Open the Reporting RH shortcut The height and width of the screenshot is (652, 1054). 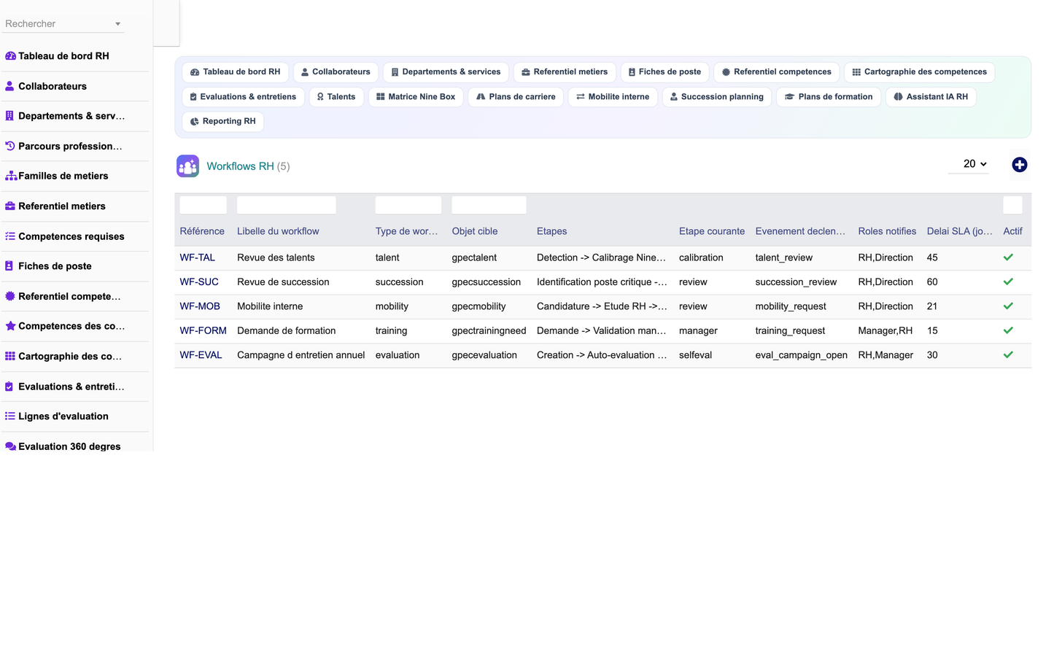point(222,122)
